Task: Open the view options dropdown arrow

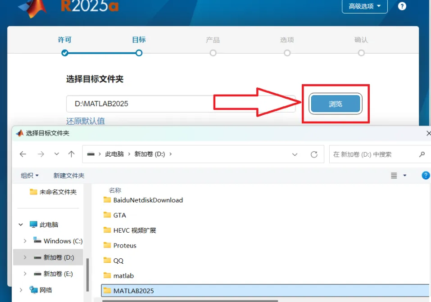Action: click(x=404, y=176)
